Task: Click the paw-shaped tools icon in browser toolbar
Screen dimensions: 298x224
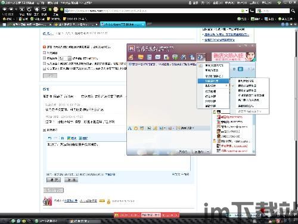Action: (55, 10)
